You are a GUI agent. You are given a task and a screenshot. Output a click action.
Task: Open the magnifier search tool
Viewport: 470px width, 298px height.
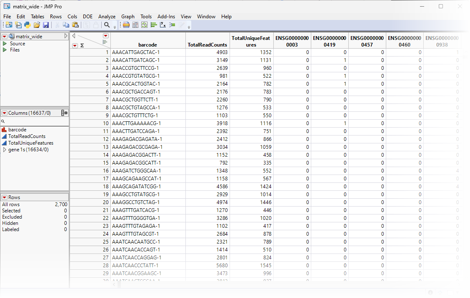(x=107, y=25)
